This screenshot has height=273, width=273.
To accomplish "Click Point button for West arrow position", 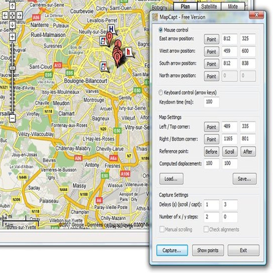I will [x=212, y=52].
